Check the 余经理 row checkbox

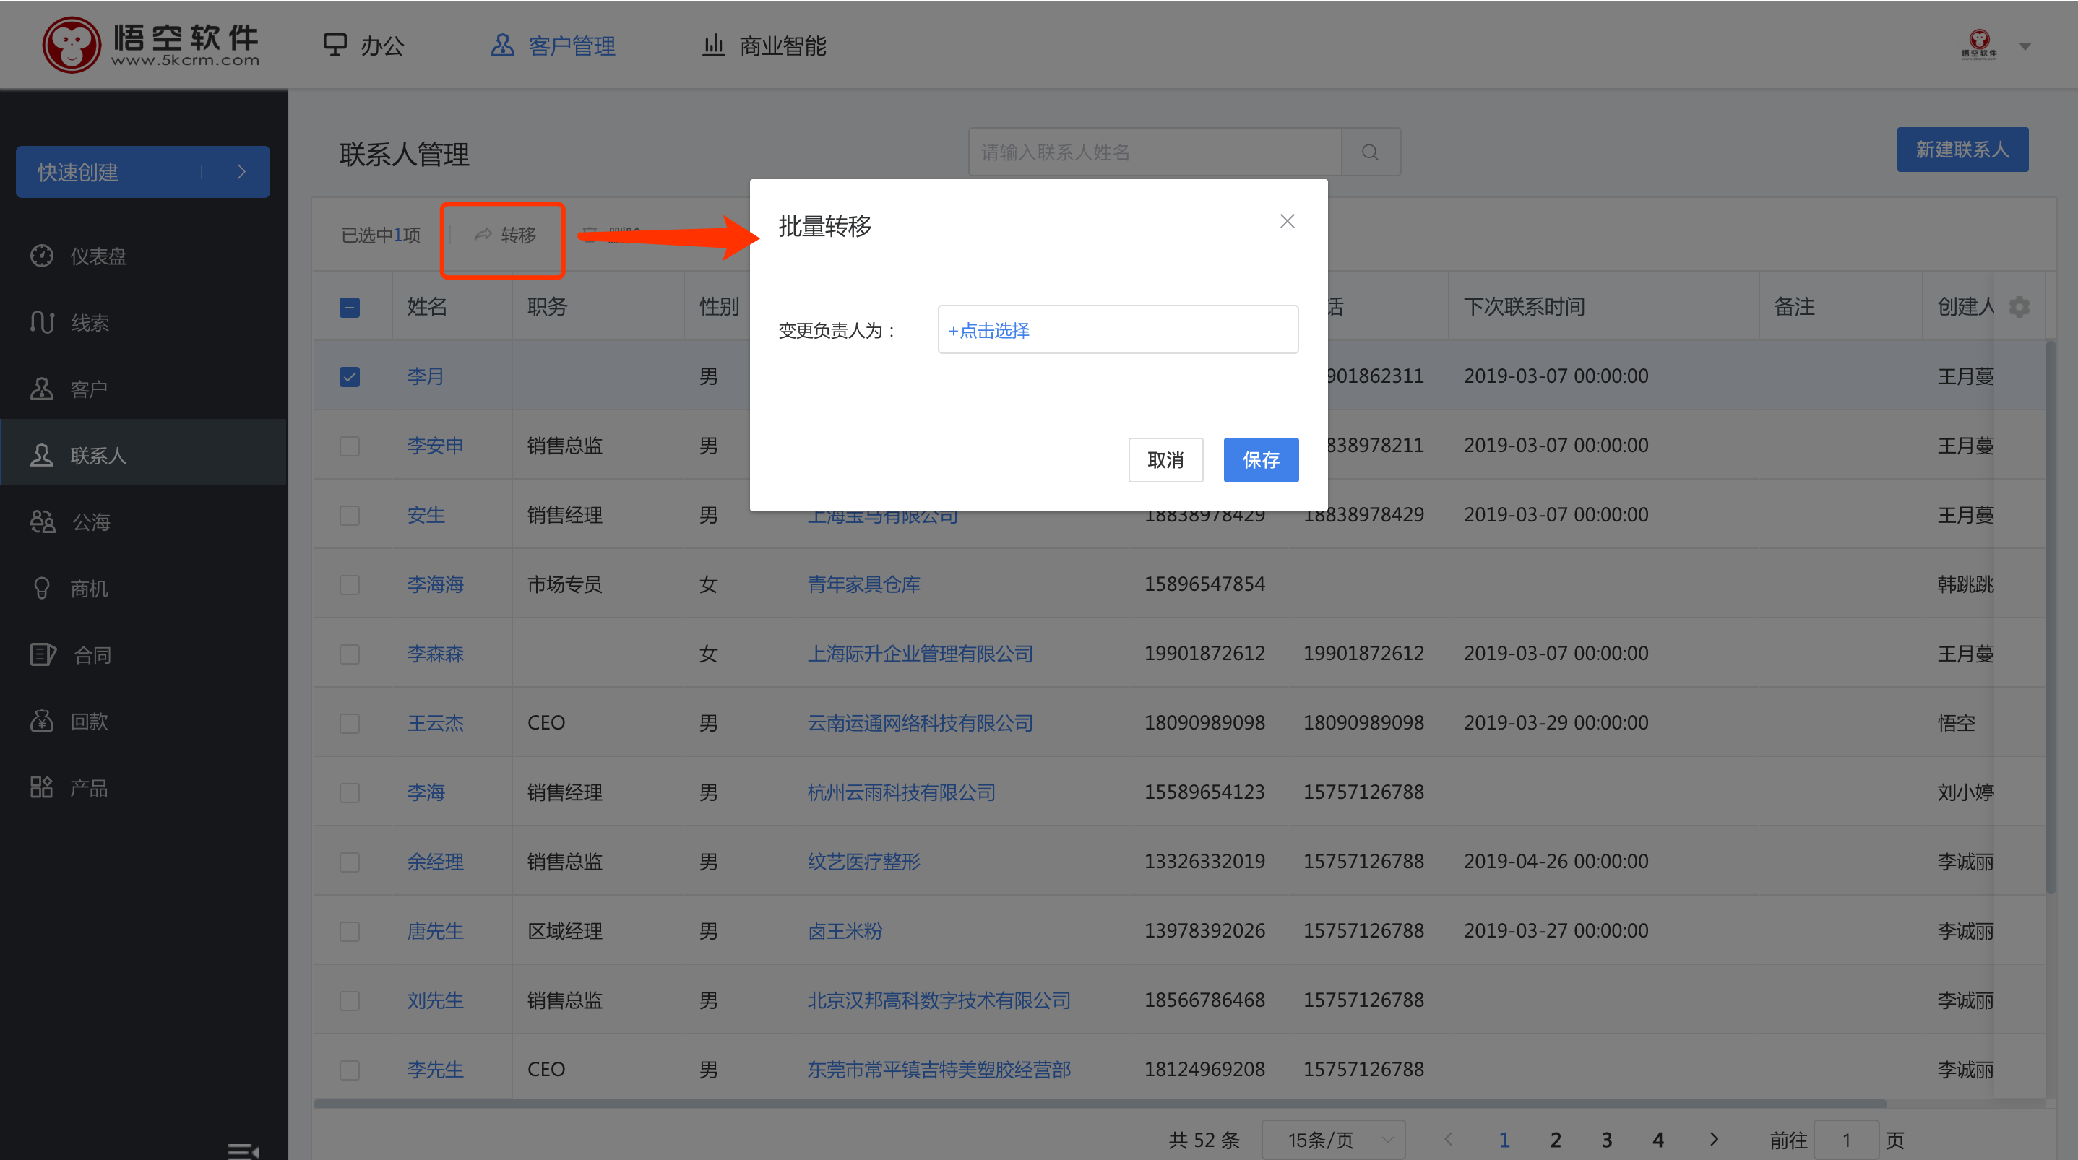(349, 862)
